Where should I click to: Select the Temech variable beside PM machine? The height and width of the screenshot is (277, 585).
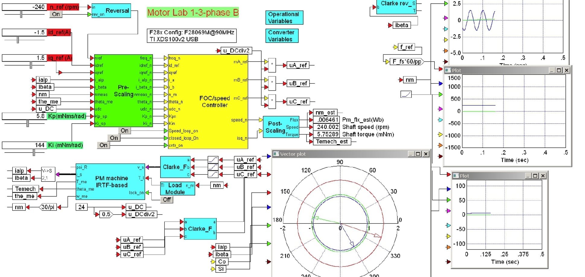26,189
